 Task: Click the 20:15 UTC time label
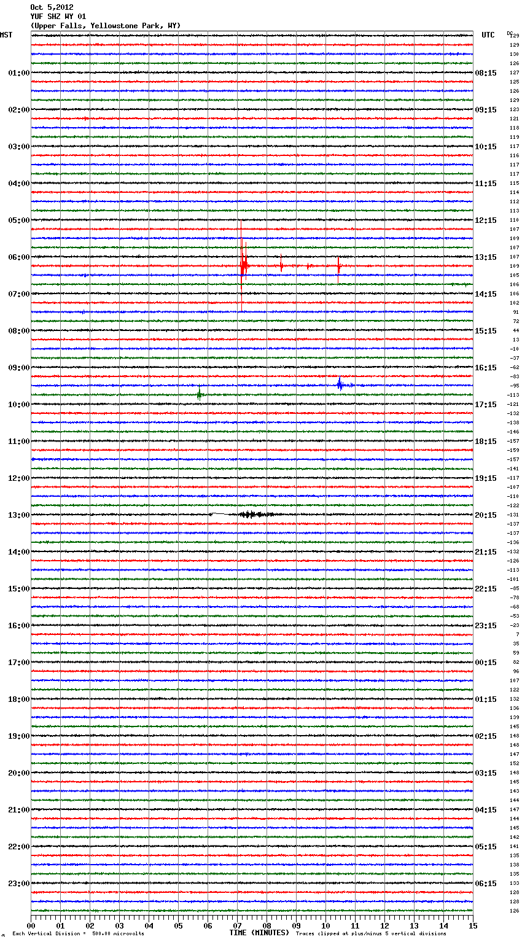click(x=486, y=515)
